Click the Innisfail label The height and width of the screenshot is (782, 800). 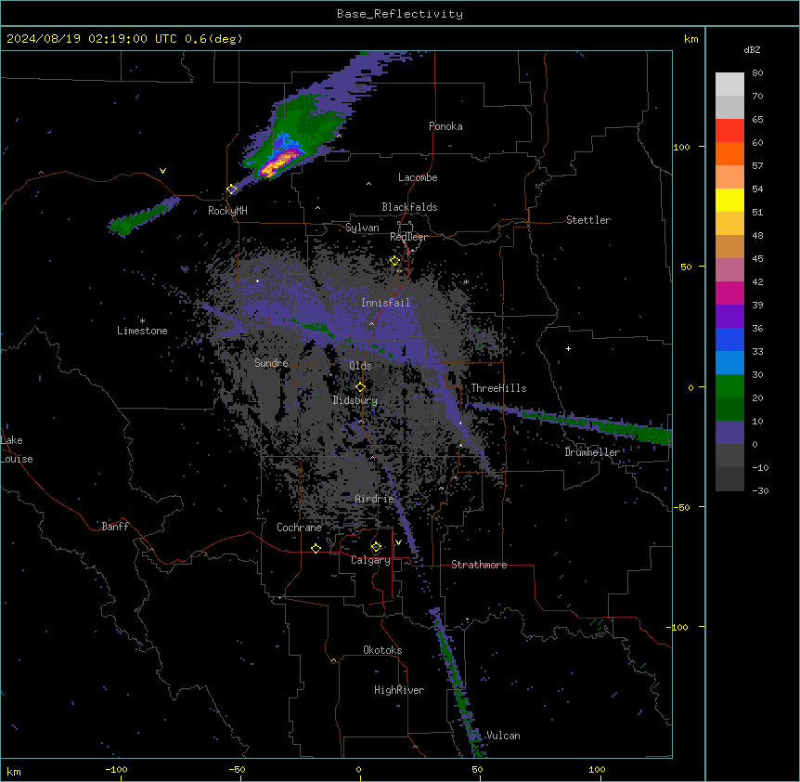click(x=385, y=303)
